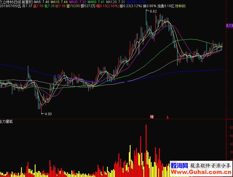Select the MA10: 7.44 indicator label
Viewport: 233px width, 177px height.
click(x=59, y=2)
